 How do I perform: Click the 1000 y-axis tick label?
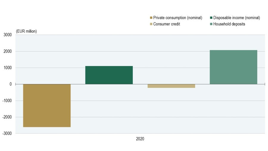click(8, 68)
